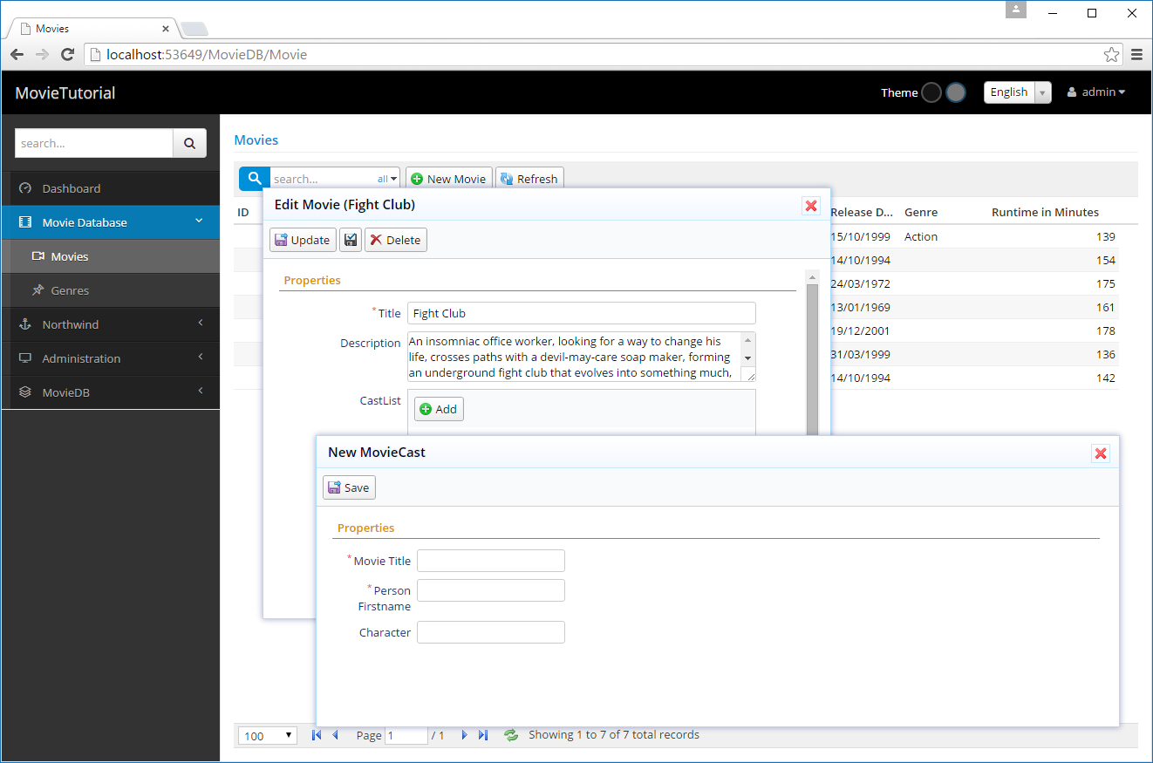Click the sidebar search magnifier button
The width and height of the screenshot is (1153, 763).
pyautogui.click(x=189, y=143)
